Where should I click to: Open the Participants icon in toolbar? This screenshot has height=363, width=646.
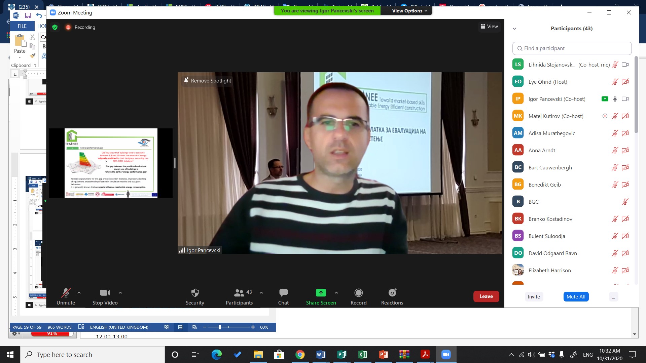239,293
